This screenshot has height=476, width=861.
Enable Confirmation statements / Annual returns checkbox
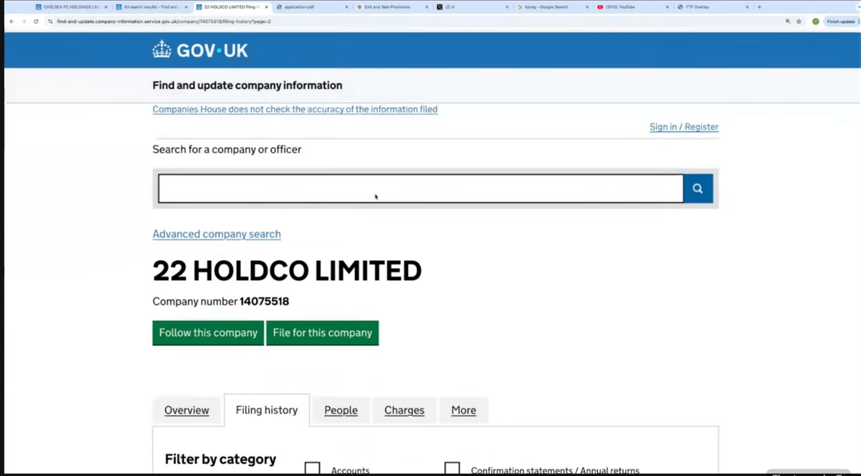click(x=452, y=469)
